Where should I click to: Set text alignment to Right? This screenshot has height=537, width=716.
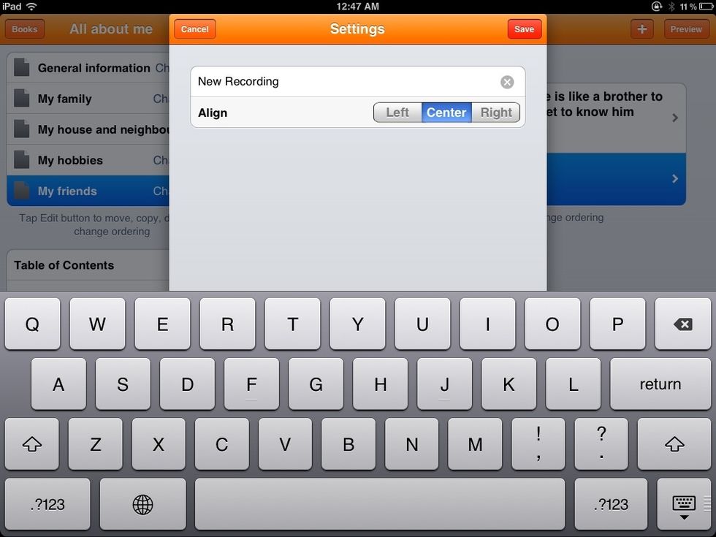(496, 113)
